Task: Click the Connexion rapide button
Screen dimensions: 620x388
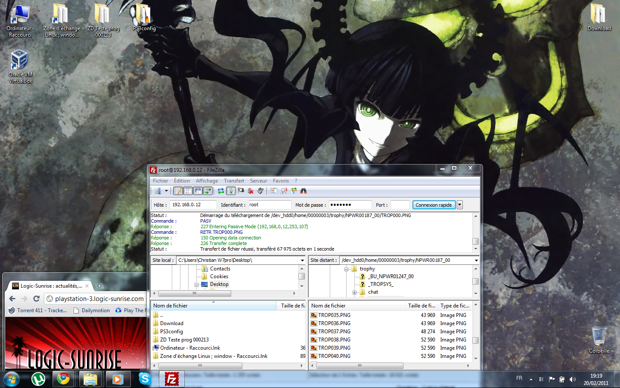Action: click(434, 205)
